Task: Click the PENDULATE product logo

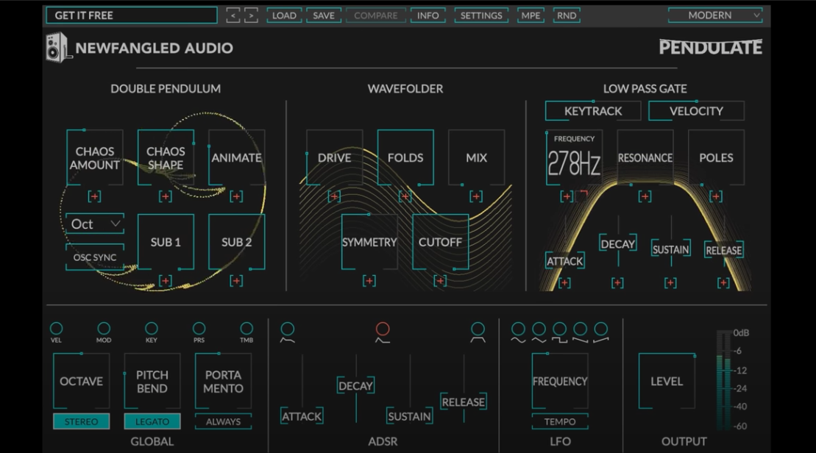Action: (x=710, y=47)
